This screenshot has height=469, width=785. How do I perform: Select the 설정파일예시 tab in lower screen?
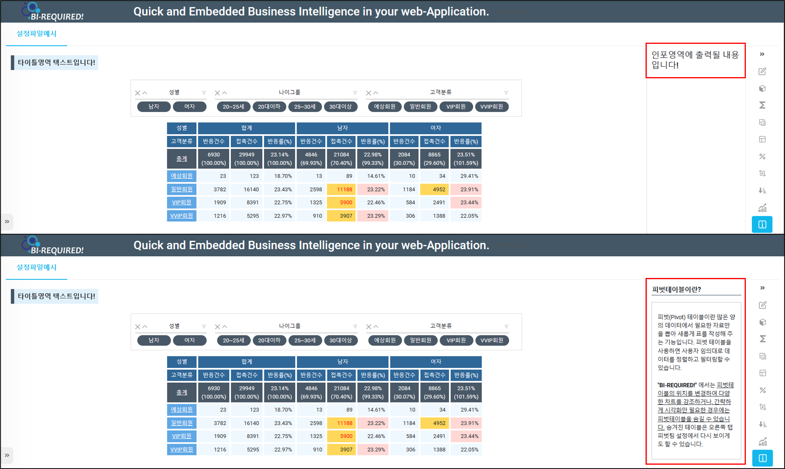[x=36, y=267]
